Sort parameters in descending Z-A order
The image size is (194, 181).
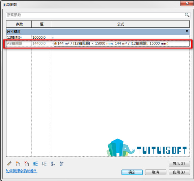click(62, 164)
